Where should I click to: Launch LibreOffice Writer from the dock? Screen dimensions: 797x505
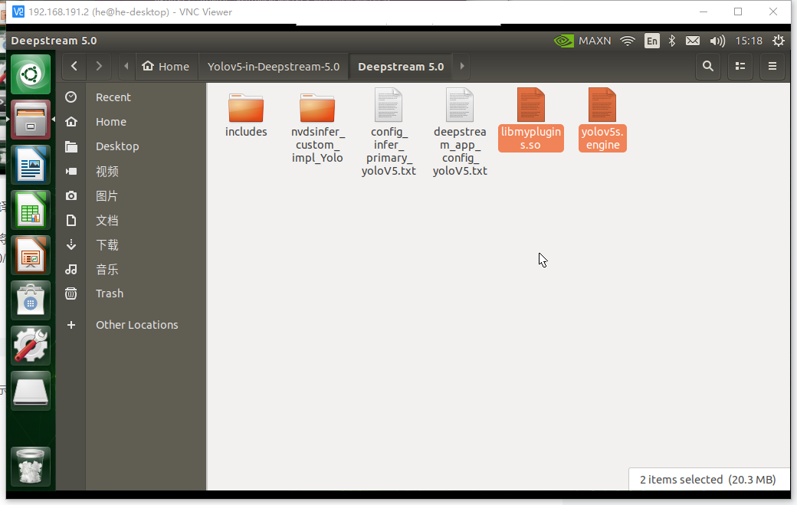(30, 165)
